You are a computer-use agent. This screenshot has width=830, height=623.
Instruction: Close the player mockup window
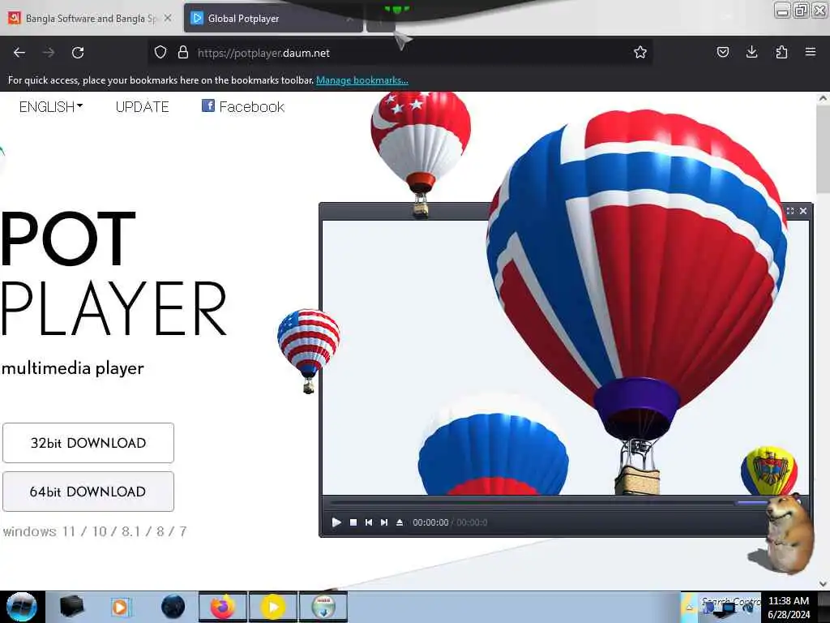click(803, 211)
